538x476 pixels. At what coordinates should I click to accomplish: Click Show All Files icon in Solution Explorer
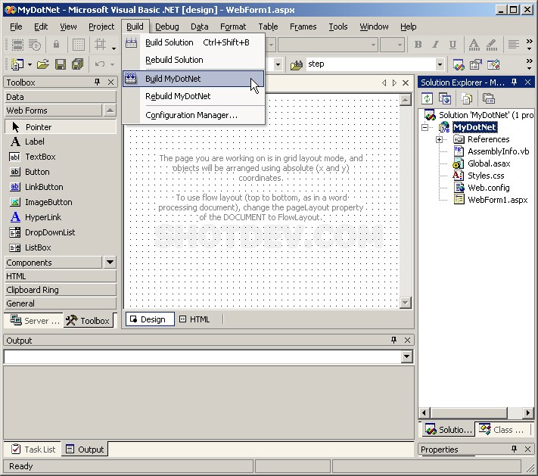pos(466,99)
